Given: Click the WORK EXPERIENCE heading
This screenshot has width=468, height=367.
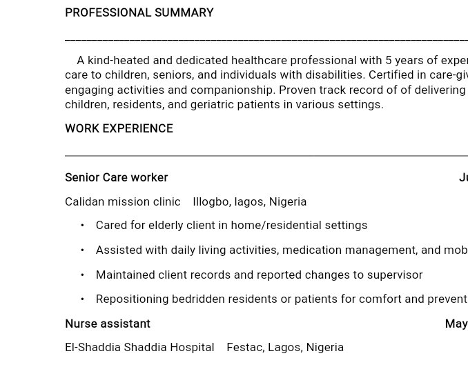Looking at the screenshot, I should tap(119, 128).
